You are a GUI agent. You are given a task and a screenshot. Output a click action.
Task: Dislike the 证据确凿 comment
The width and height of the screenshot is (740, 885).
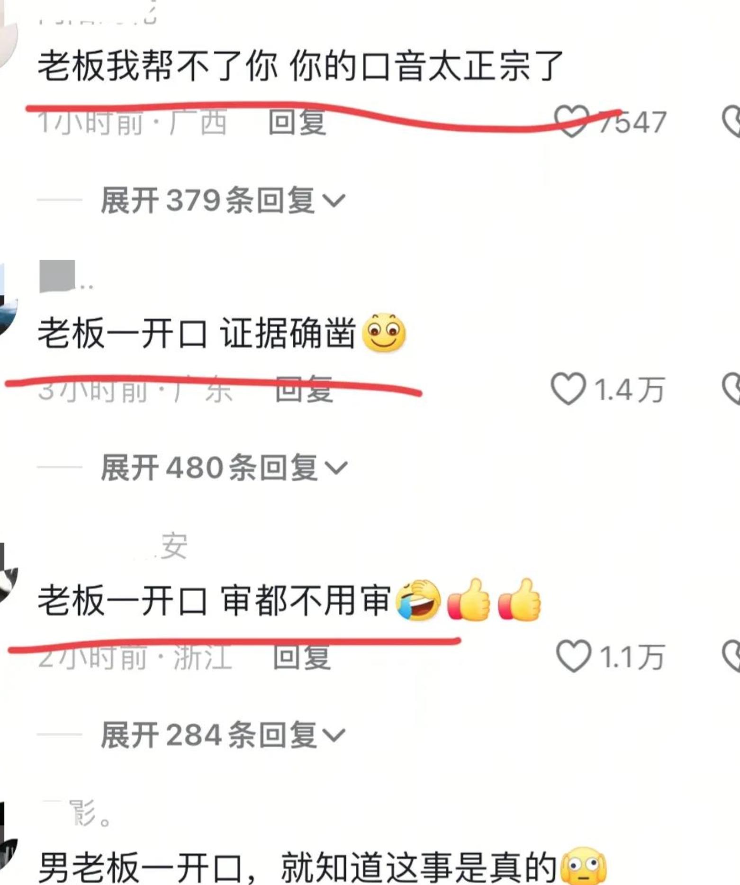731,389
